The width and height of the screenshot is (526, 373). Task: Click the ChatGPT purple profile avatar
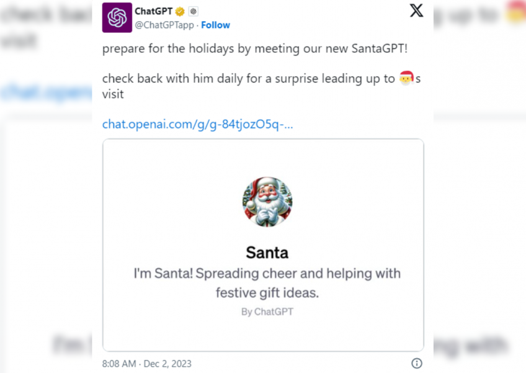(117, 17)
